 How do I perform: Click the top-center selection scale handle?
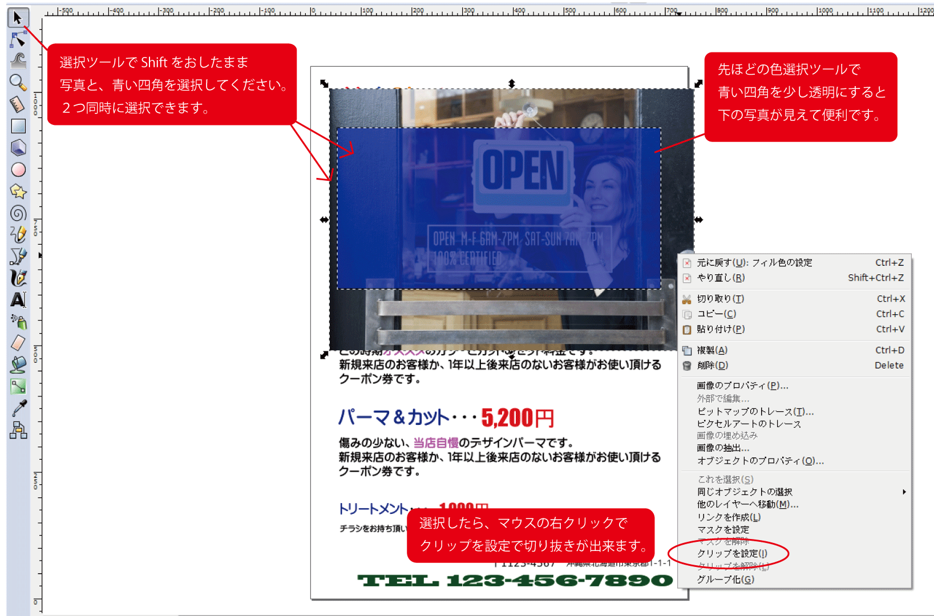point(512,83)
